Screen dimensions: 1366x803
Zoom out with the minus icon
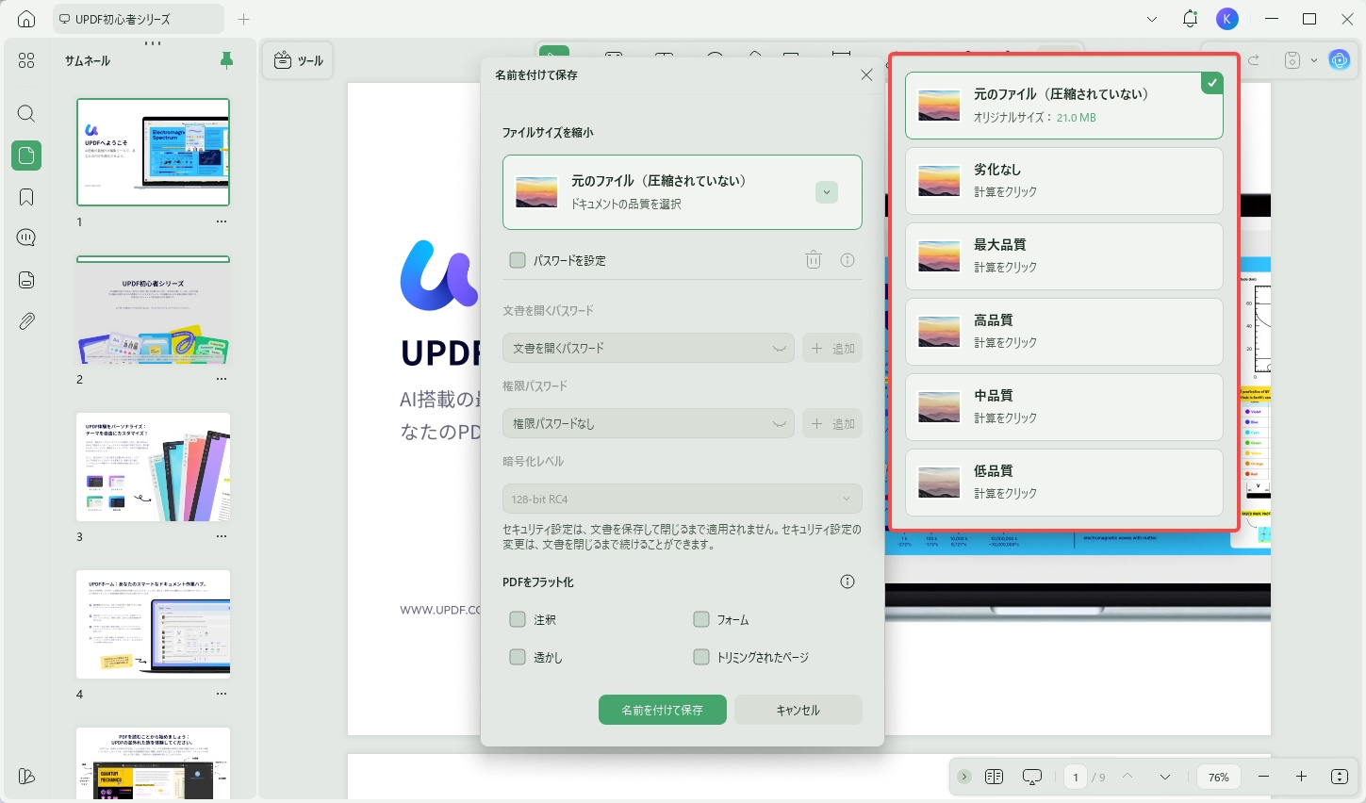pyautogui.click(x=1264, y=777)
